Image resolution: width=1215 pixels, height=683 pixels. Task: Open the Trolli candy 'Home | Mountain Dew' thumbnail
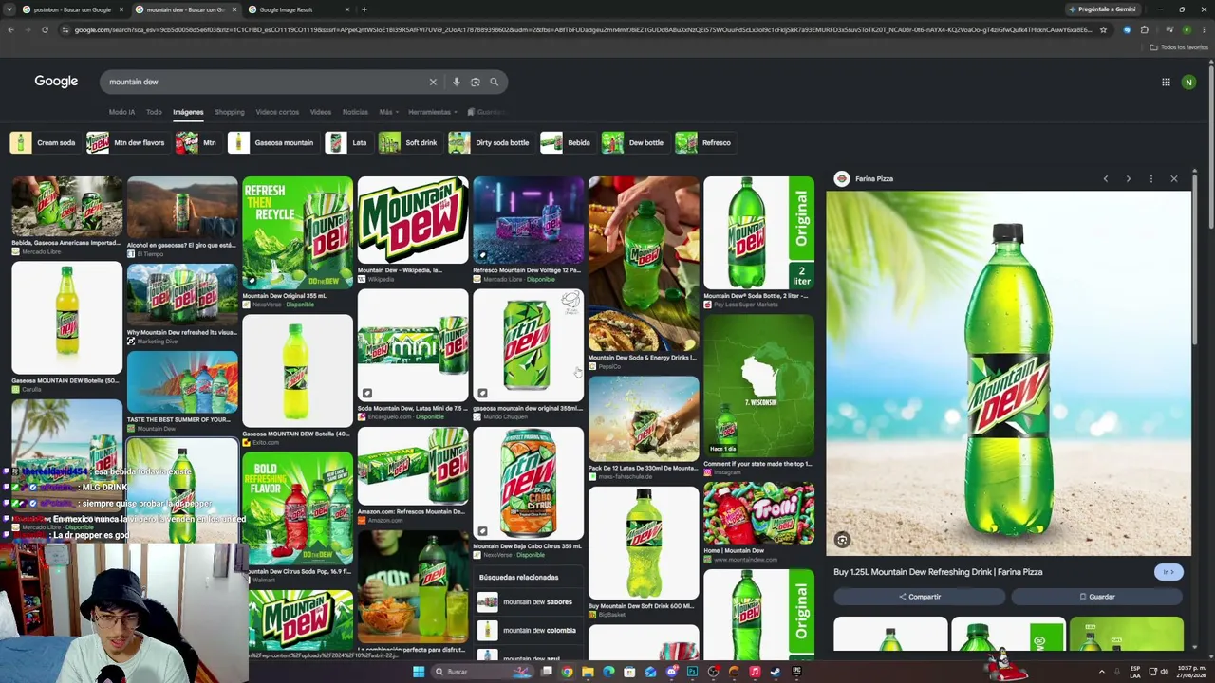(758, 513)
